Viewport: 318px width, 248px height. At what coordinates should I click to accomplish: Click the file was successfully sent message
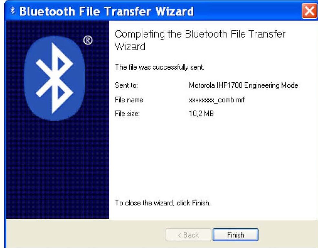coord(159,67)
